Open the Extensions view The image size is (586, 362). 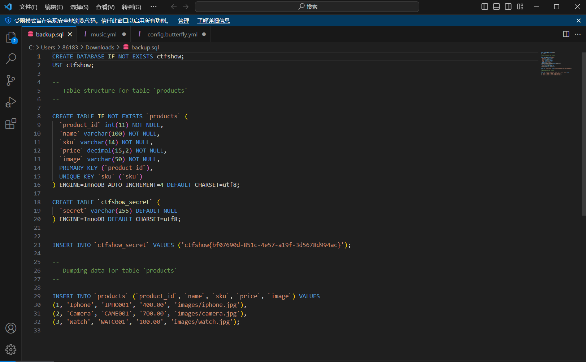point(11,124)
